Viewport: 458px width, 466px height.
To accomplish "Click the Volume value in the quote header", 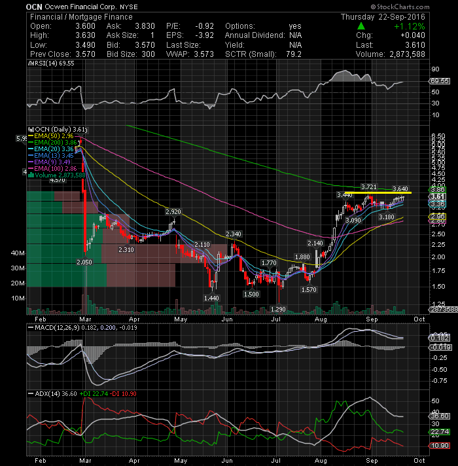I will 407,54.
